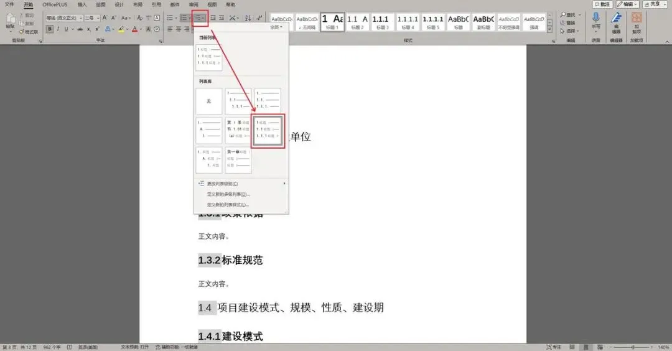Click the 批注 comments button
This screenshot has height=351, width=672.
[x=602, y=4]
